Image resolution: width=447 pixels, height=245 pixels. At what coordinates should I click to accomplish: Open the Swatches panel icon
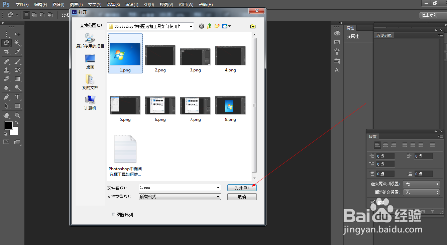coord(337,42)
